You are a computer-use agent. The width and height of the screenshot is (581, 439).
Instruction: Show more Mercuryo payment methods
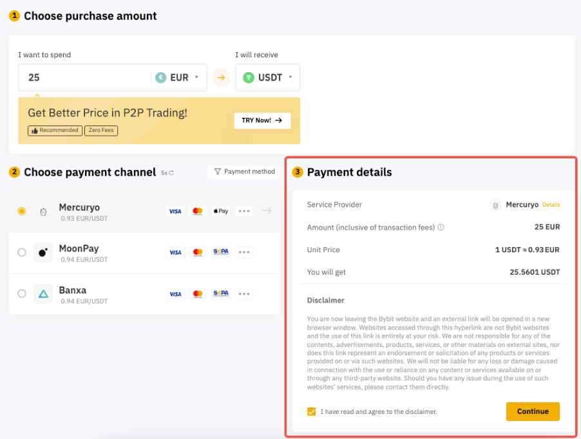[x=244, y=211]
